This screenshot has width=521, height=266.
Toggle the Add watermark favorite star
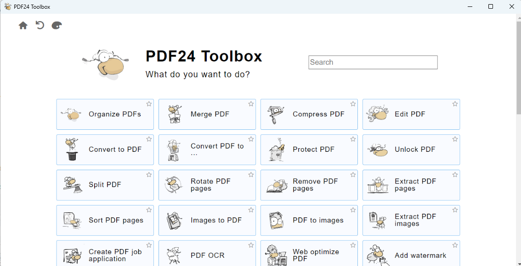coord(455,245)
